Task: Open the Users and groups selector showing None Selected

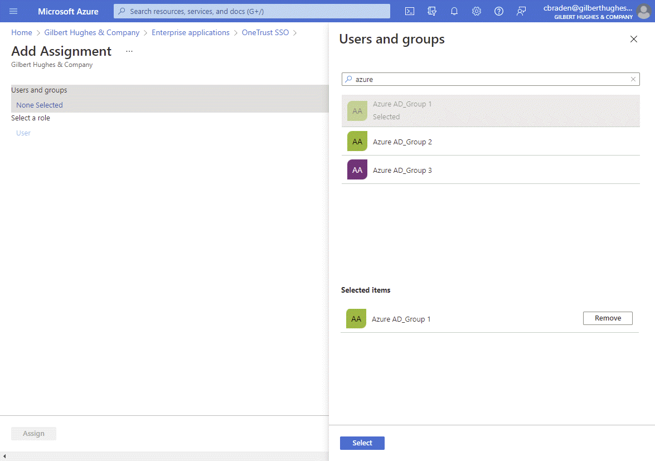Action: (x=39, y=105)
